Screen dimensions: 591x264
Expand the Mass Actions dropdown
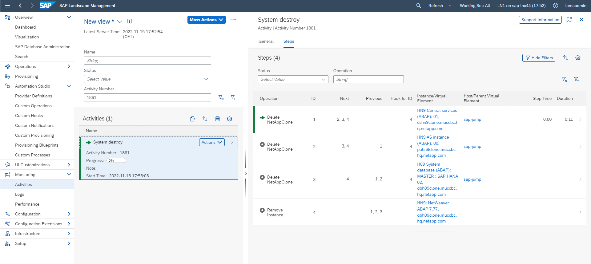(x=206, y=20)
